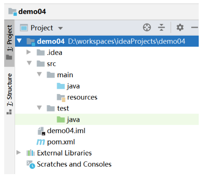Switch to the 1: Project side tab

click(9, 43)
